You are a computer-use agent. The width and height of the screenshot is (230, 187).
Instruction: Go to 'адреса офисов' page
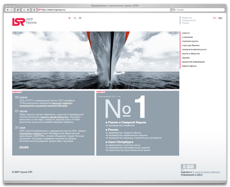pyautogui.click(x=189, y=66)
